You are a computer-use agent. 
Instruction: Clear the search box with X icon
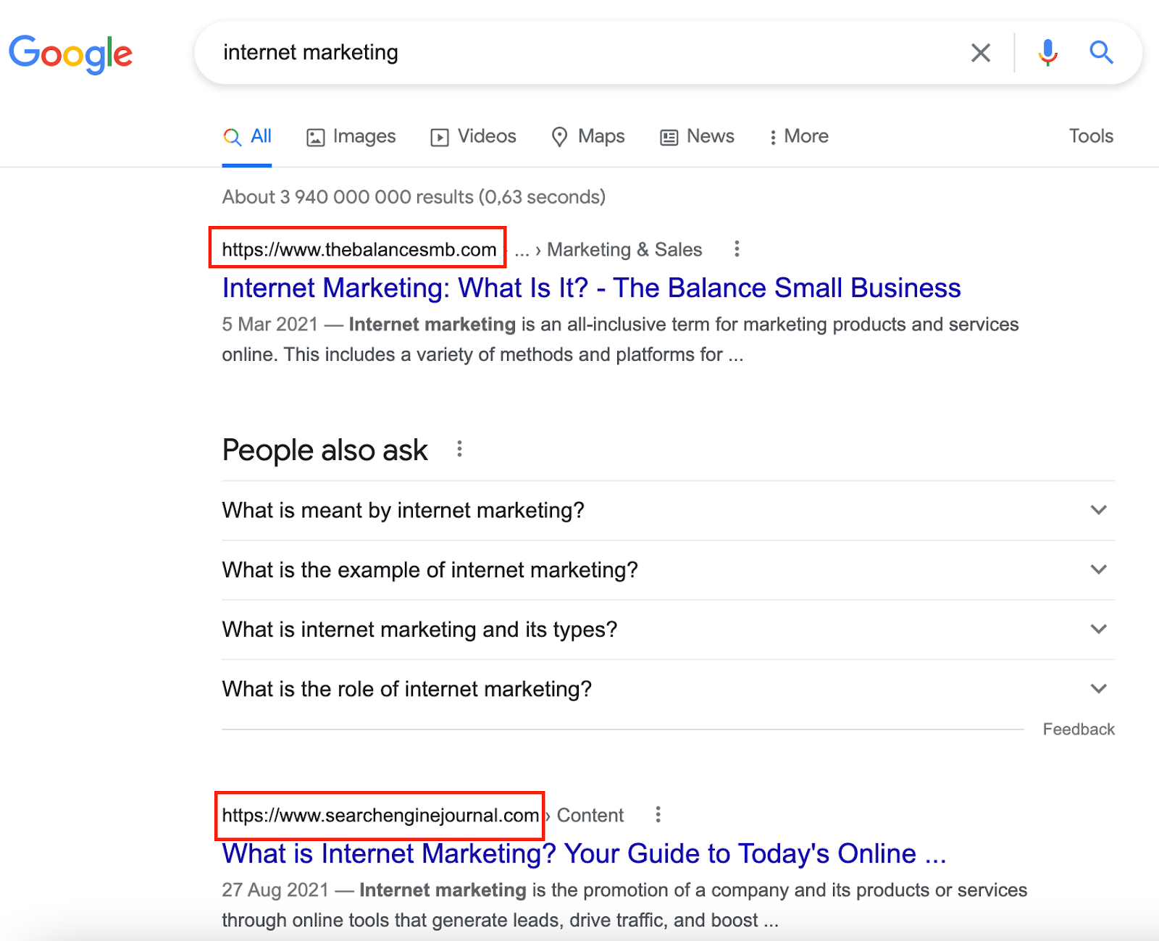tap(980, 53)
